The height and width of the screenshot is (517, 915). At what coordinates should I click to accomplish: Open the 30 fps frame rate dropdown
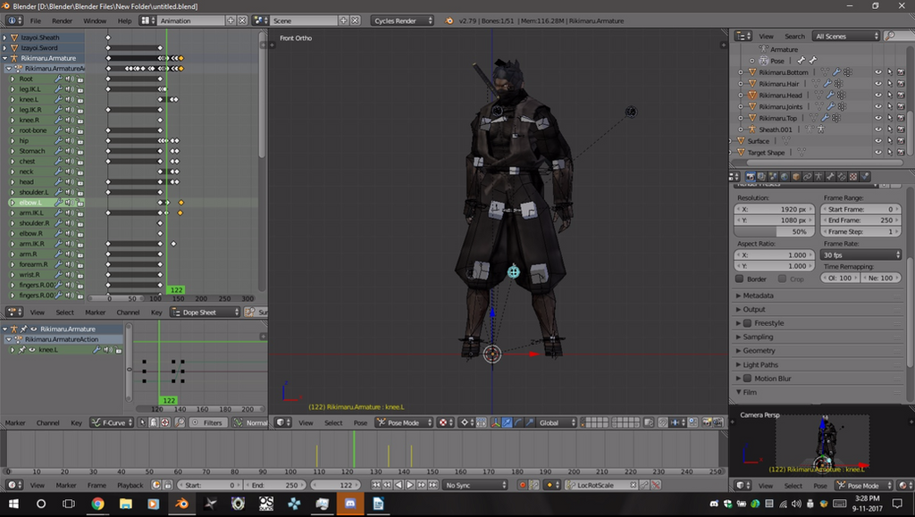click(x=860, y=254)
